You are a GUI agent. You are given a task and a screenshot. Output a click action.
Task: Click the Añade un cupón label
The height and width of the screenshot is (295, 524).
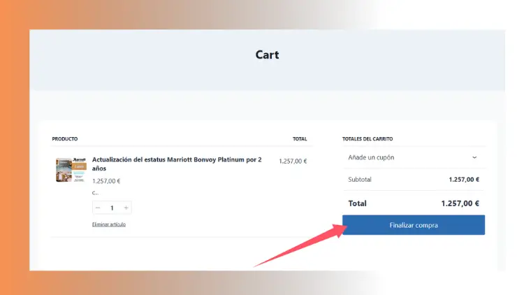[x=371, y=158]
